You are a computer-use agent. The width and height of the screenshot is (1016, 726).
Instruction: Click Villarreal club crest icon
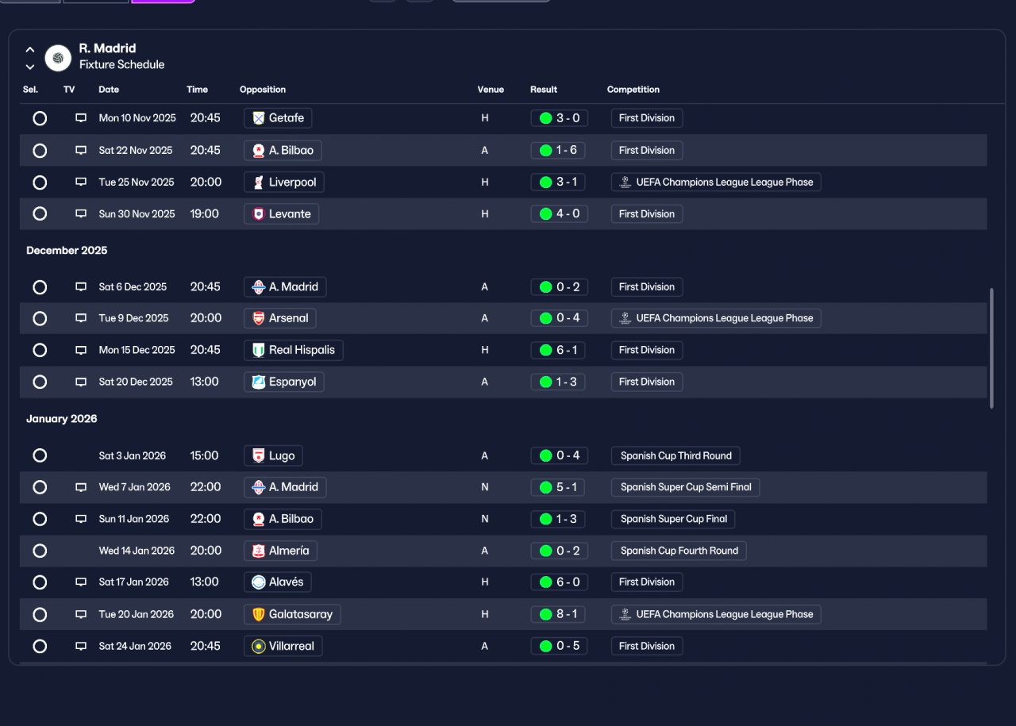click(258, 646)
